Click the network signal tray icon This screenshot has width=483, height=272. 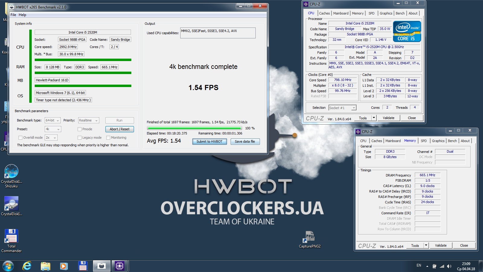click(x=442, y=266)
